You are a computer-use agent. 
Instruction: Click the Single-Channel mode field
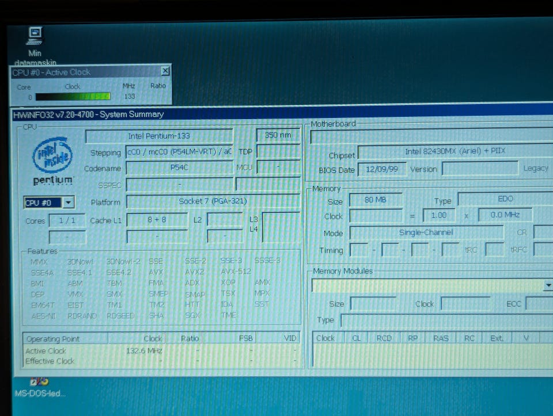pyautogui.click(x=426, y=233)
